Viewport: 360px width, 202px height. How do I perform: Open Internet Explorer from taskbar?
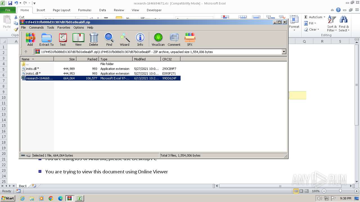[x=22, y=198]
